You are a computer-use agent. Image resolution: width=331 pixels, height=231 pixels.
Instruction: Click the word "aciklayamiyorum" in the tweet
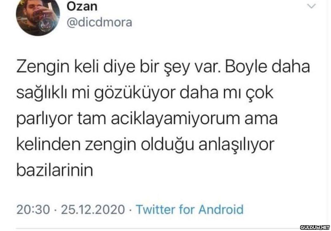(x=175, y=119)
